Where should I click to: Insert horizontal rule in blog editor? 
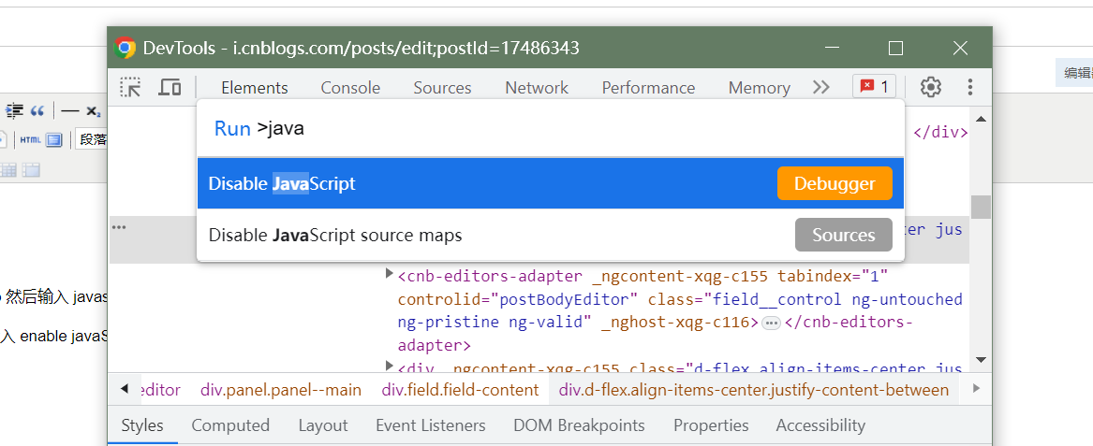69,110
